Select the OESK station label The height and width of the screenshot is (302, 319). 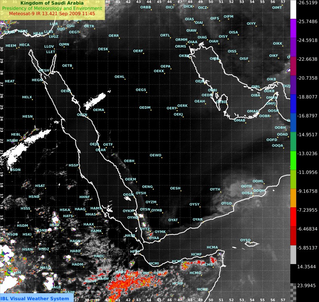tap(103, 49)
